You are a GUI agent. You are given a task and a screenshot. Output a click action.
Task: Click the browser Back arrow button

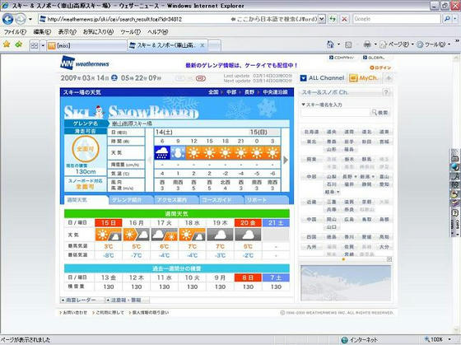point(7,19)
